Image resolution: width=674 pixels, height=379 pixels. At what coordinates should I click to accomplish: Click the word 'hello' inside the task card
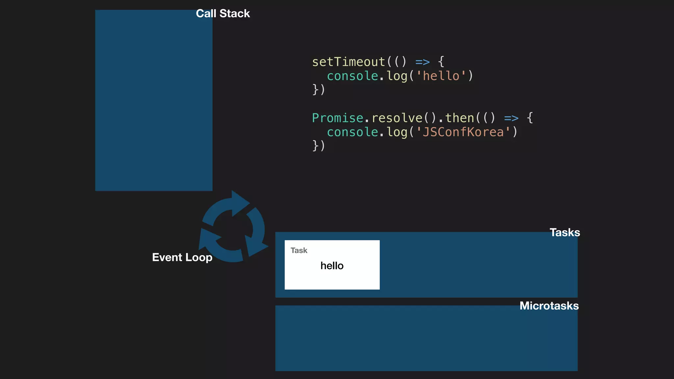tap(332, 265)
